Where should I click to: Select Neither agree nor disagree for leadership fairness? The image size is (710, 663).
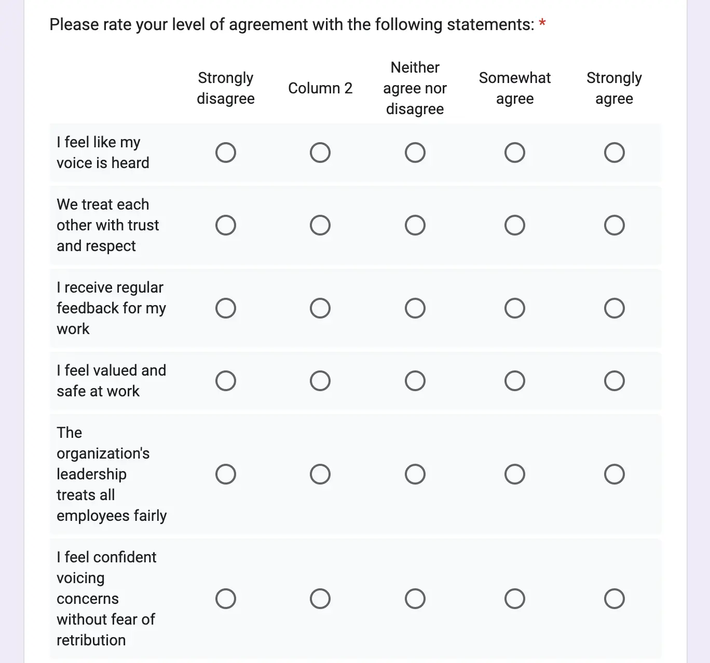click(415, 474)
